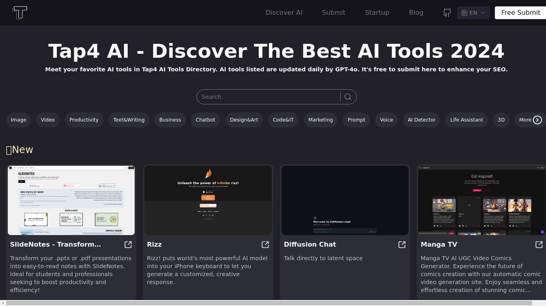Image resolution: width=546 pixels, height=306 pixels.
Task: Click the More categories arrow icon
Action: tap(537, 120)
